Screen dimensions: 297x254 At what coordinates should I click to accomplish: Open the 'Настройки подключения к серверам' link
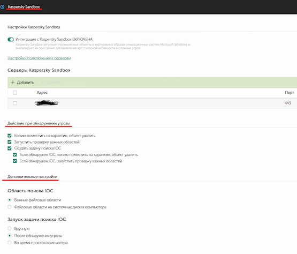(x=39, y=58)
